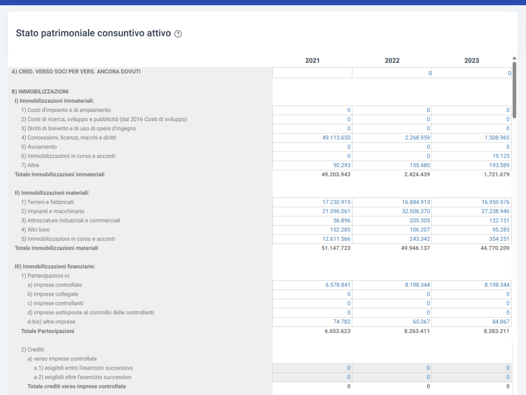This screenshot has width=526, height=395.
Task: Click value 122.151 for Attrezzature 2023
Action: pyautogui.click(x=500, y=221)
